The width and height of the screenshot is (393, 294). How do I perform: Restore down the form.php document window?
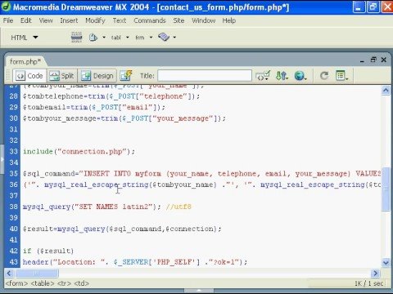373,60
